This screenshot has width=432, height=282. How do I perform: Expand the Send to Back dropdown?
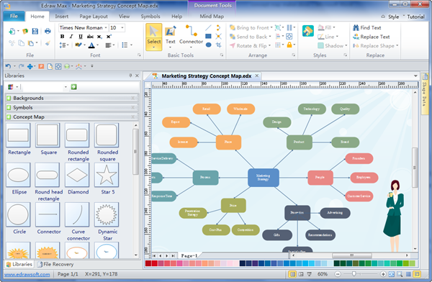point(270,37)
